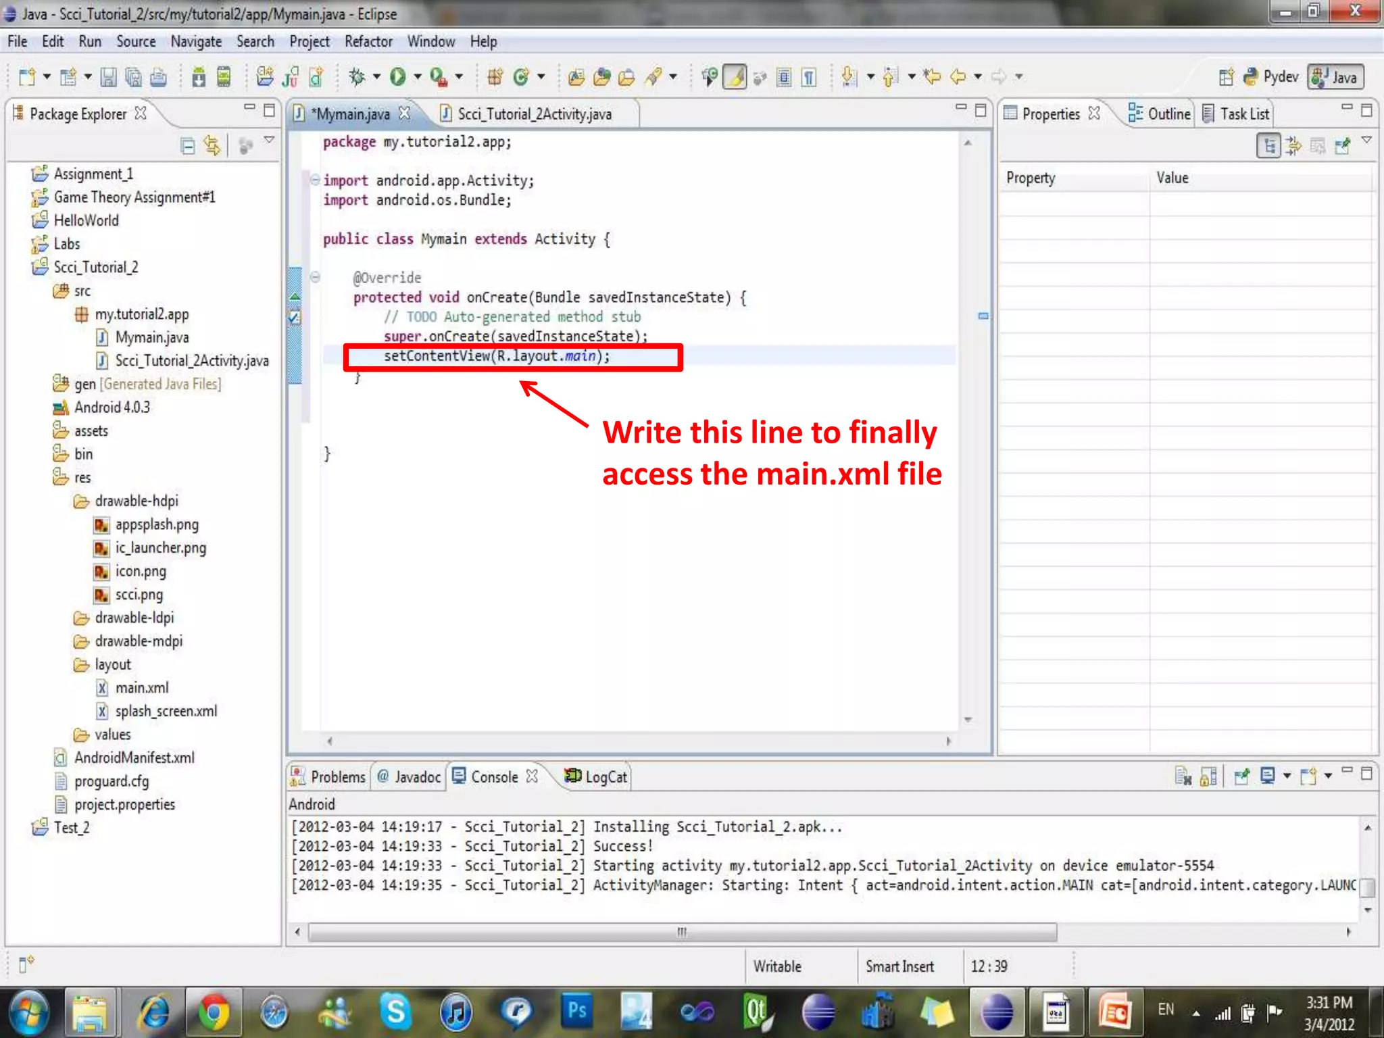Viewport: 1384px width, 1038px height.
Task: Switch to the Pydev perspective
Action: (1271, 77)
